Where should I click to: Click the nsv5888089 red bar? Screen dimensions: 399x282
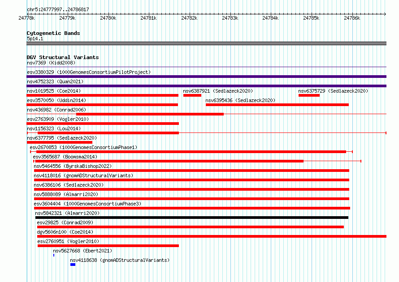191,199
